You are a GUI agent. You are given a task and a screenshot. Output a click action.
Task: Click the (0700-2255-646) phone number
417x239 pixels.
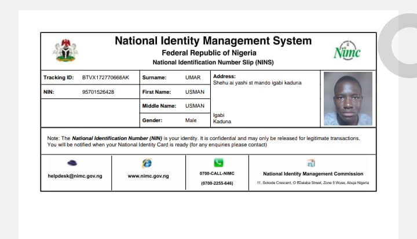pyautogui.click(x=217, y=183)
